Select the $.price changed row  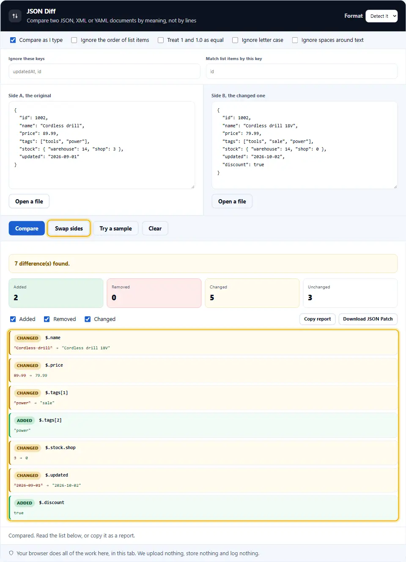tap(203, 370)
